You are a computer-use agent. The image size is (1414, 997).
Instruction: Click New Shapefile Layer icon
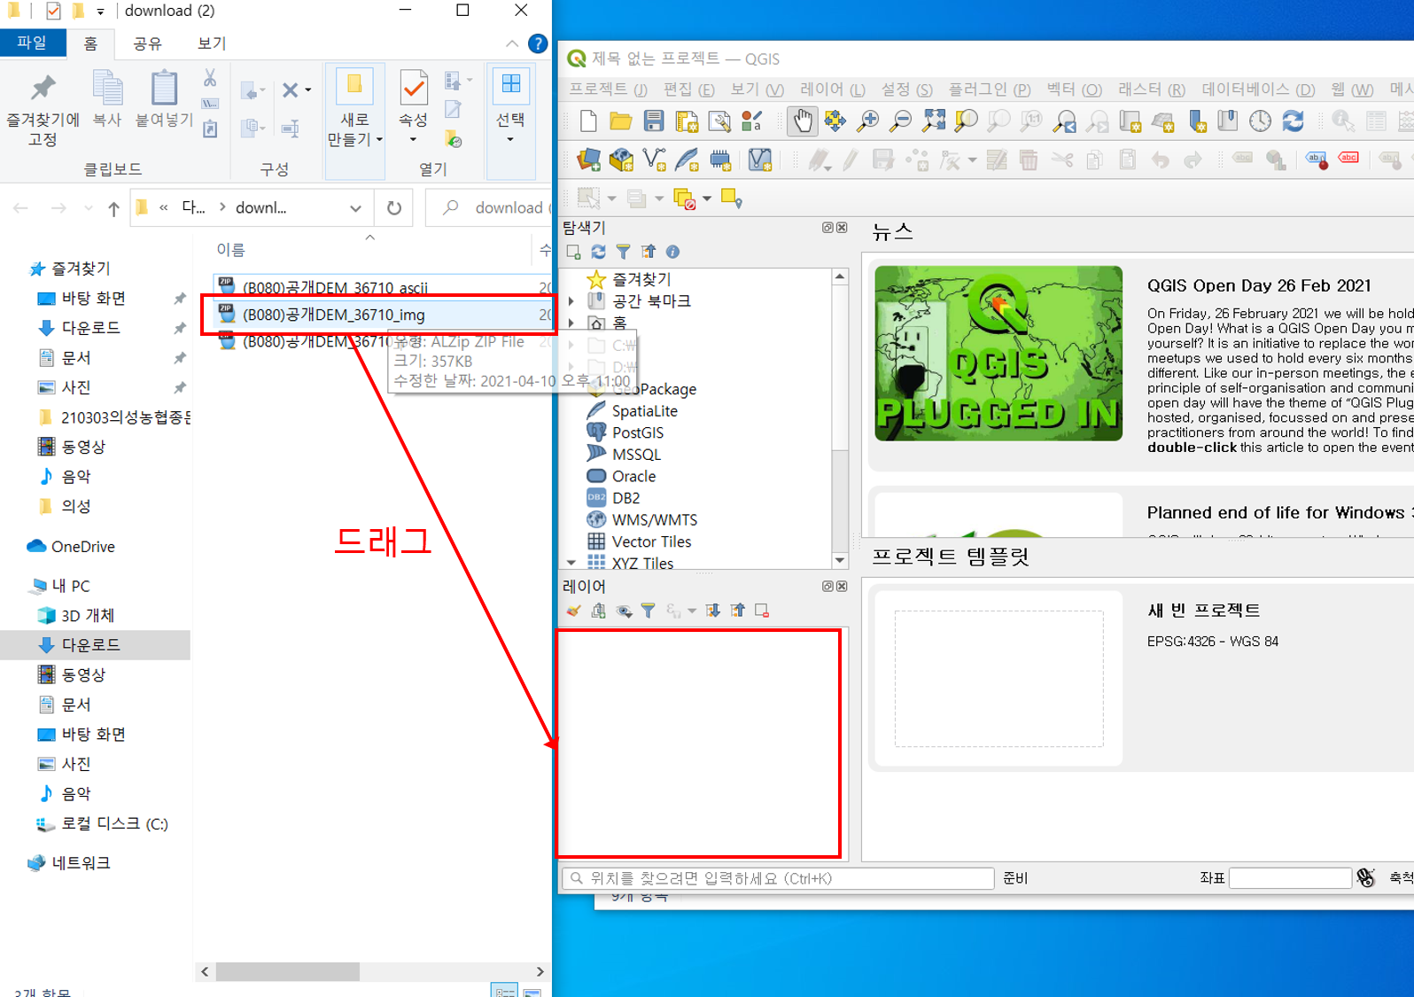654,160
